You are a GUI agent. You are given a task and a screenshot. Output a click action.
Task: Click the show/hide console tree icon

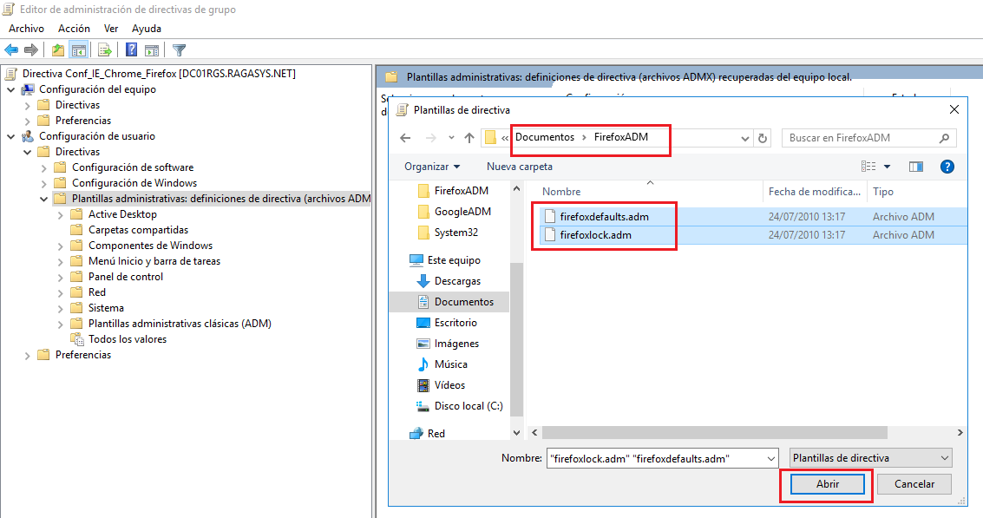[x=78, y=49]
